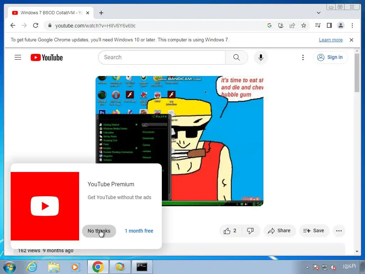This screenshot has width=365, height=274.
Task: Open Windows Media Player from taskbar
Action: (76, 267)
